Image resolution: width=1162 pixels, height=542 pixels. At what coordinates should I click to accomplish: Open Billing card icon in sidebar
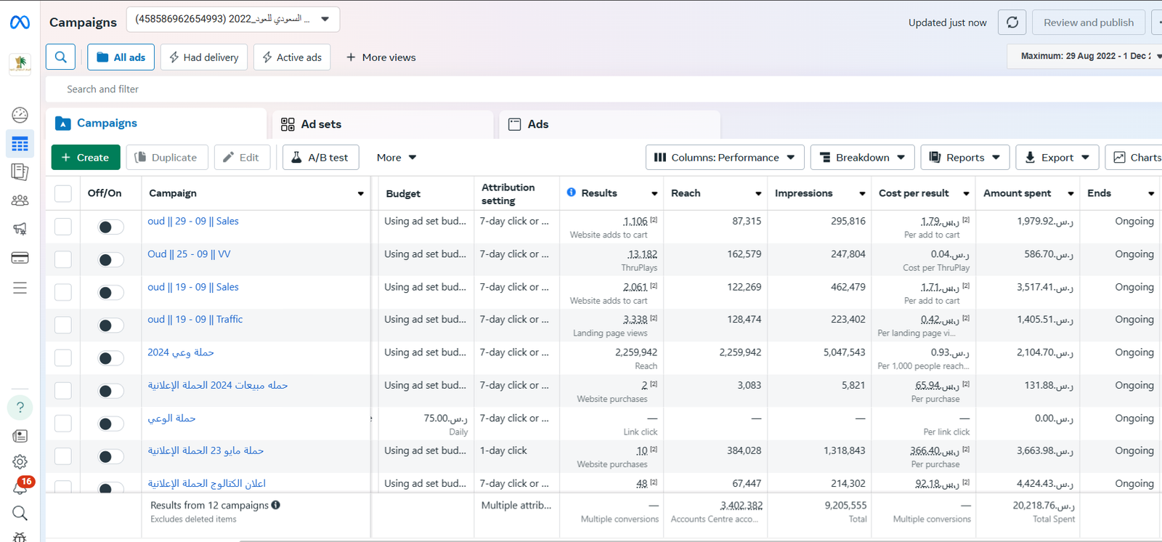(x=20, y=258)
